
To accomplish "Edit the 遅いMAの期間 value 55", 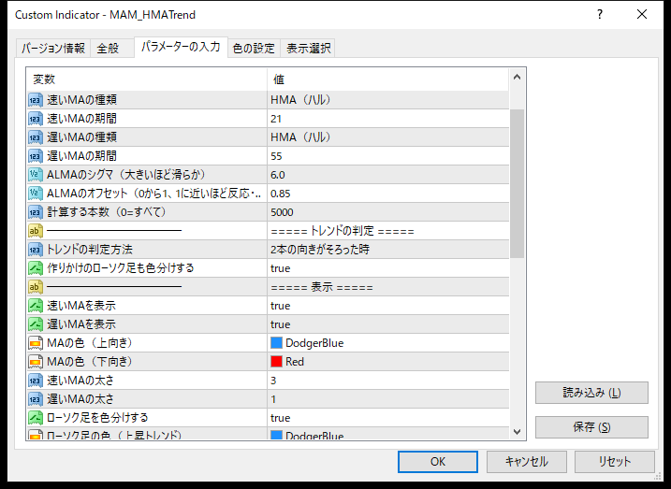I will [x=387, y=156].
